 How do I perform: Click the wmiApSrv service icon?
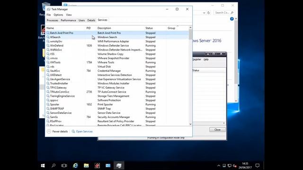(48, 42)
